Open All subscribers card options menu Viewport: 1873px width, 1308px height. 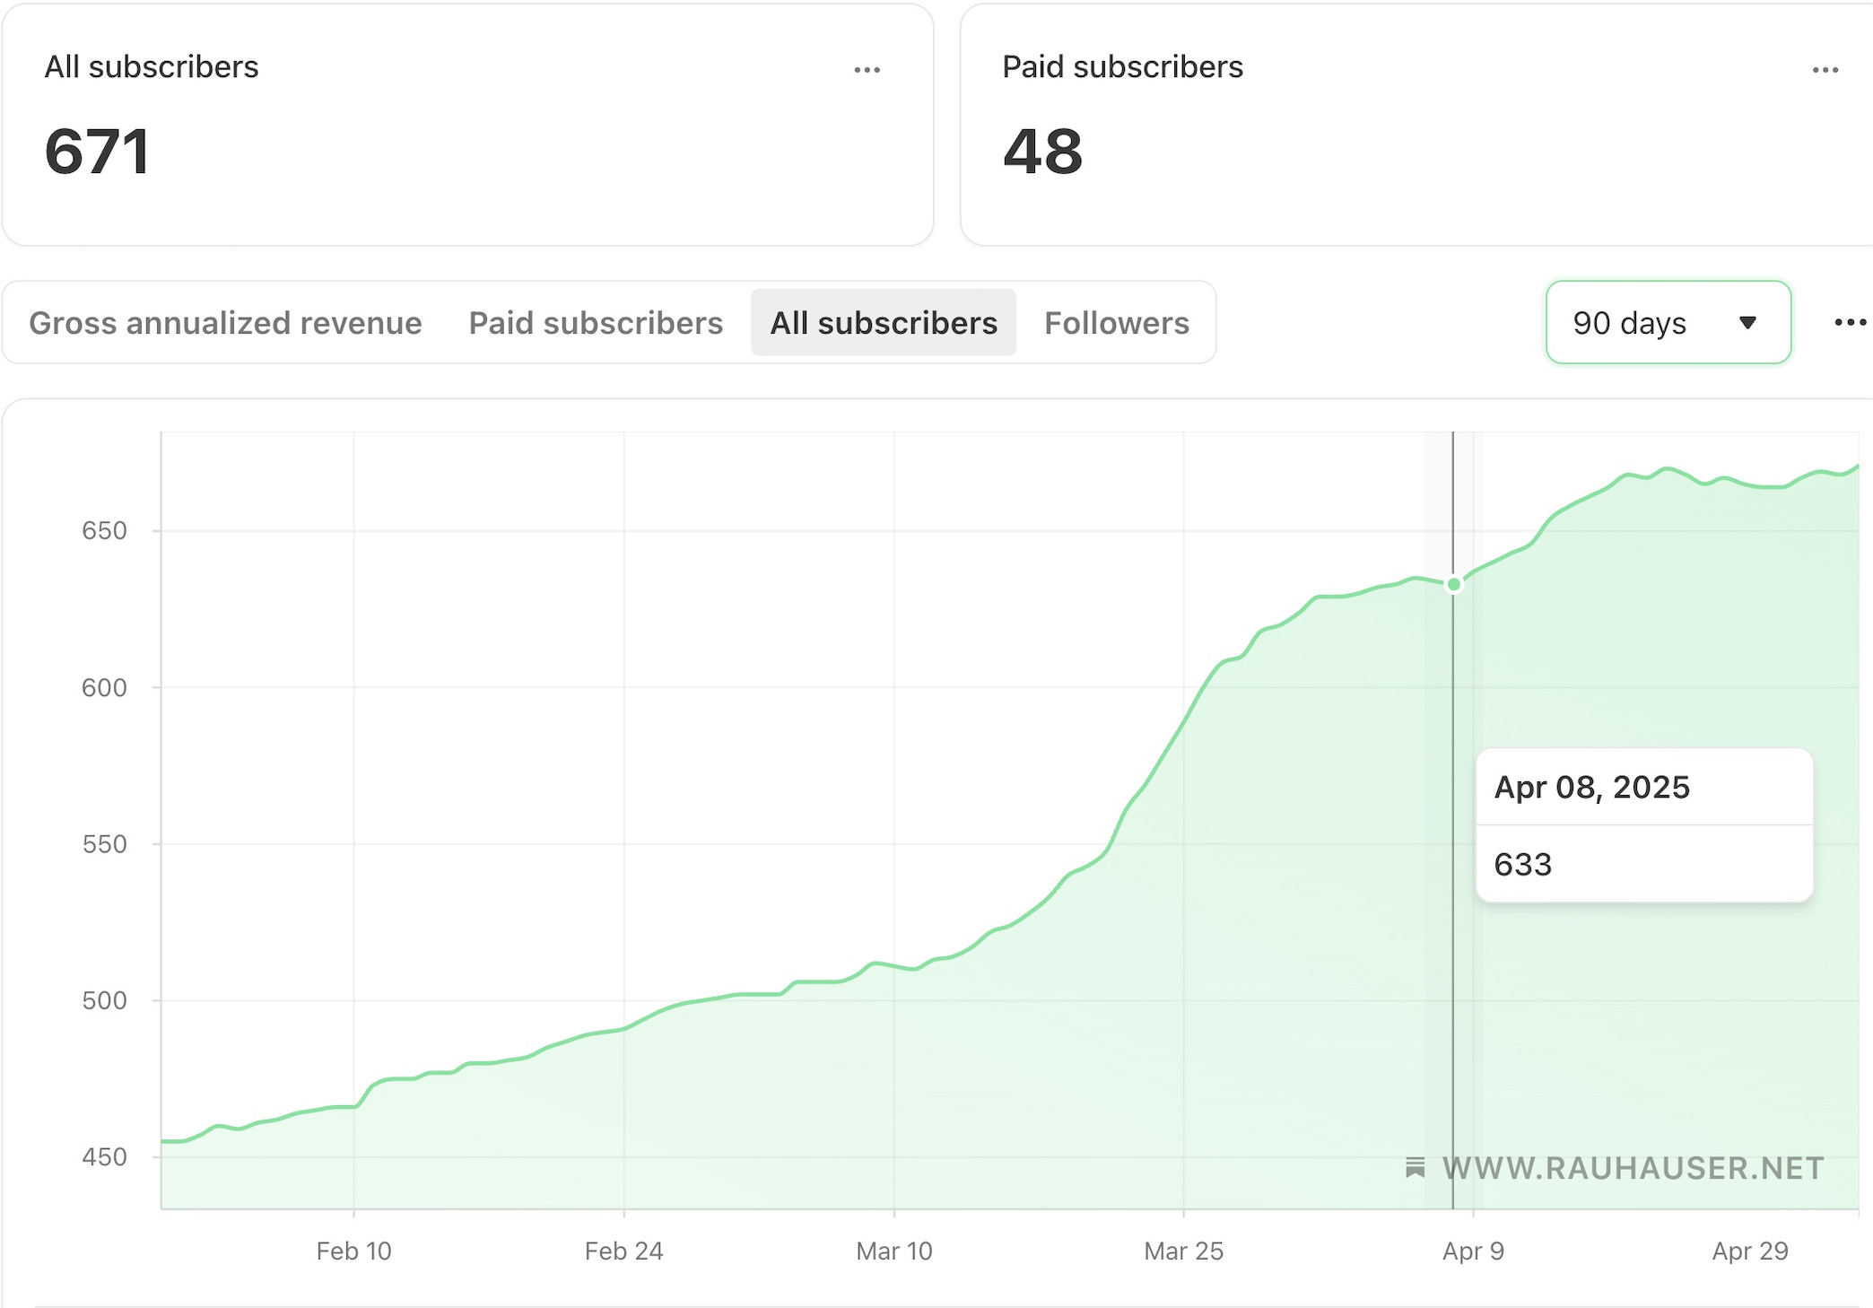pos(867,70)
